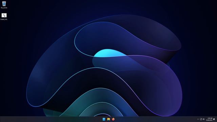Open the clock and date flyout
The image size is (217, 122).
click(x=209, y=119)
